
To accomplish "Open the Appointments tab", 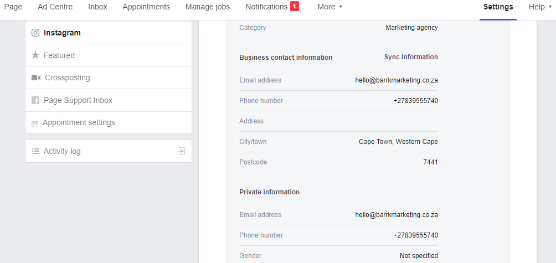I will tap(146, 7).
